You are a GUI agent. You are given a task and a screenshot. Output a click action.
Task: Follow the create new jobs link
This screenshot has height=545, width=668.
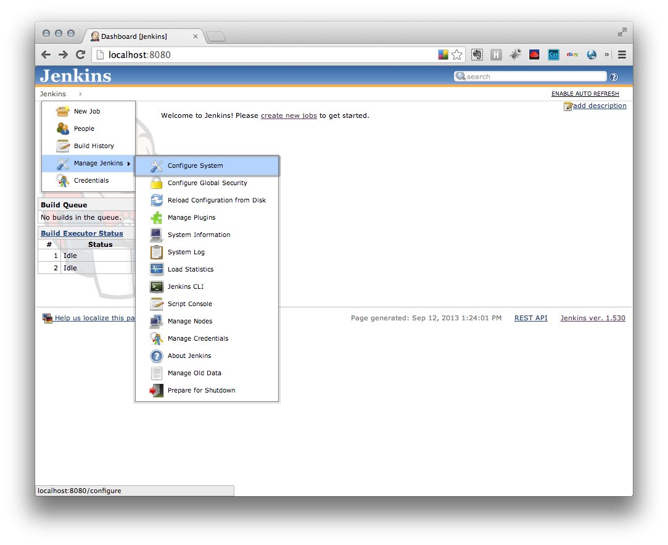click(x=289, y=115)
